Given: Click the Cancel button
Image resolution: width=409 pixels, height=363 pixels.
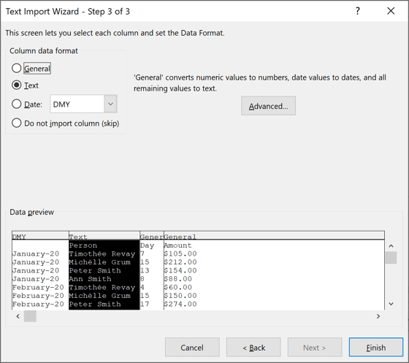Looking at the screenshot, I should 192,348.
